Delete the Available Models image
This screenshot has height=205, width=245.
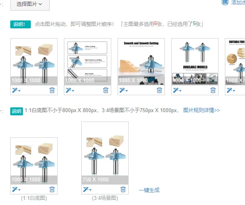coord(213,90)
